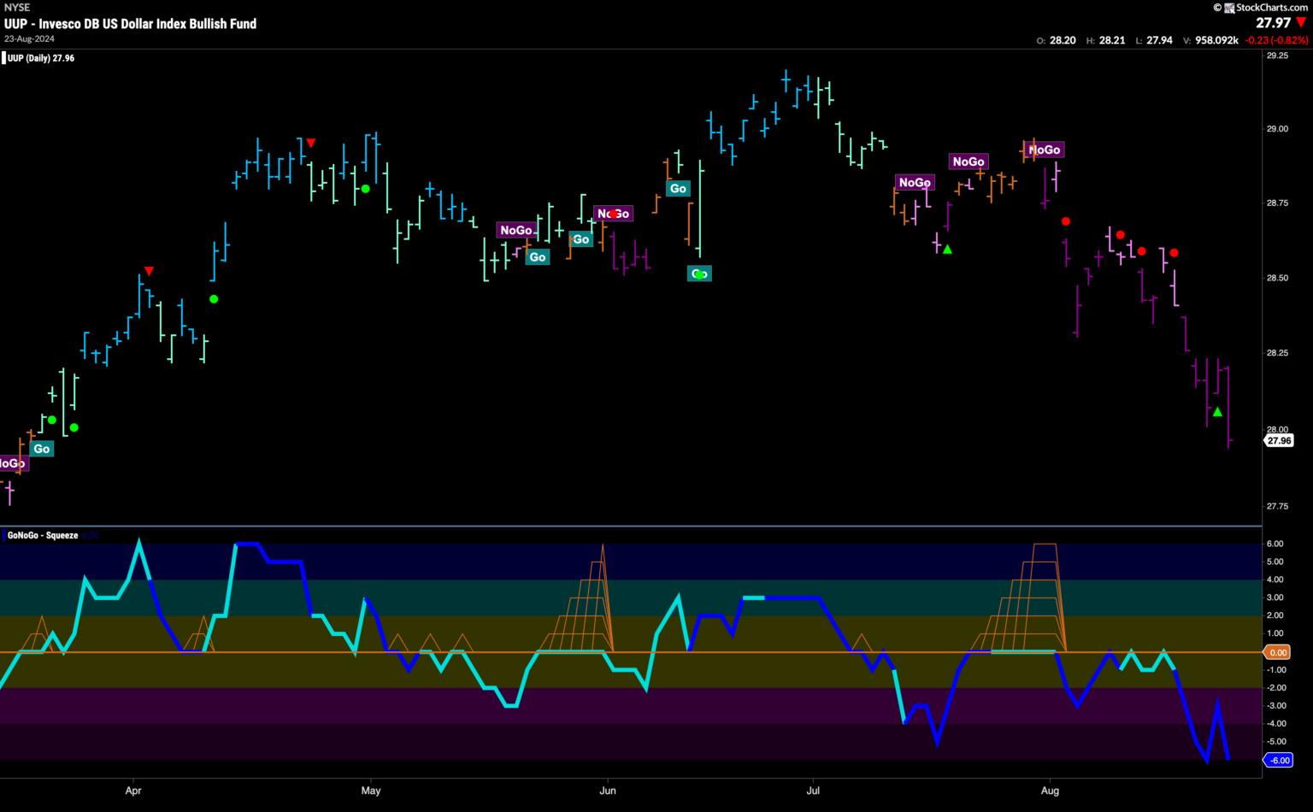1313x812 pixels.
Task: Click the red down arrow beside 27.97 price
Action: point(1301,23)
